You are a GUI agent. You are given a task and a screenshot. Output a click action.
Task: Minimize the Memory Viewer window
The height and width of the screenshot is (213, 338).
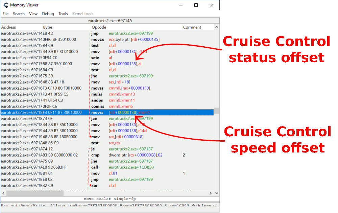click(x=181, y=5)
